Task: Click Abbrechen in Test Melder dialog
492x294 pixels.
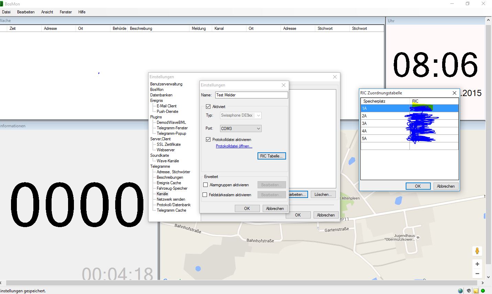Action: 275,209
